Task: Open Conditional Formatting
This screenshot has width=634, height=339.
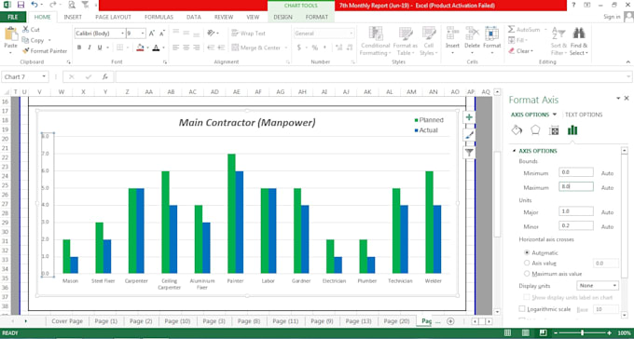Action: tap(375, 42)
